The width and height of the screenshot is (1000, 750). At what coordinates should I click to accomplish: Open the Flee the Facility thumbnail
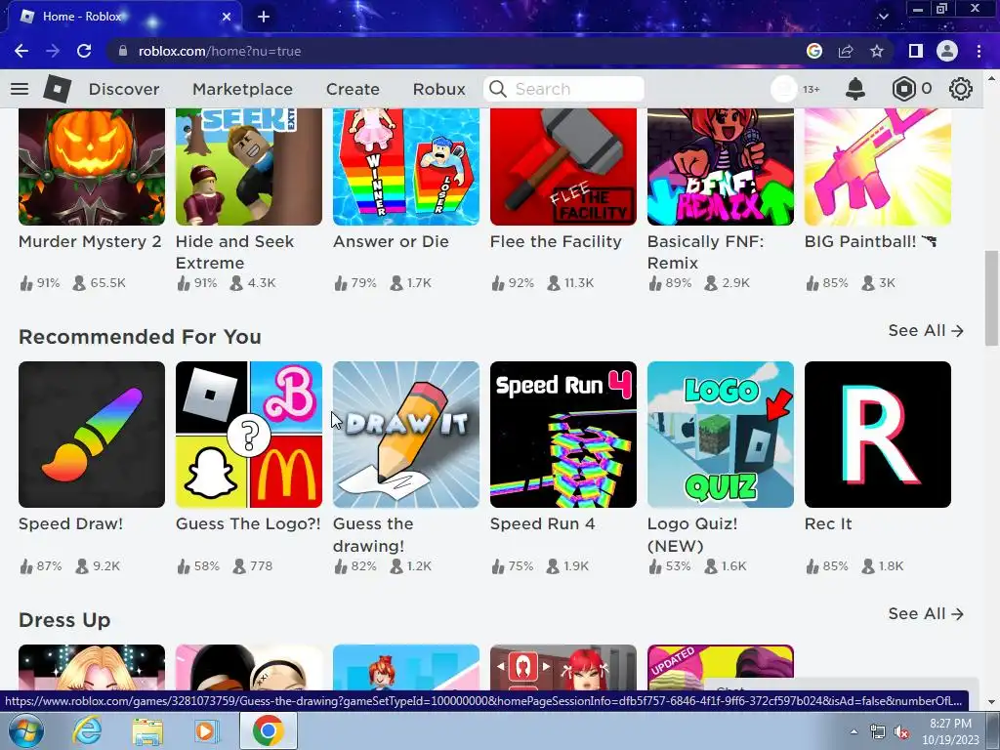(563, 166)
